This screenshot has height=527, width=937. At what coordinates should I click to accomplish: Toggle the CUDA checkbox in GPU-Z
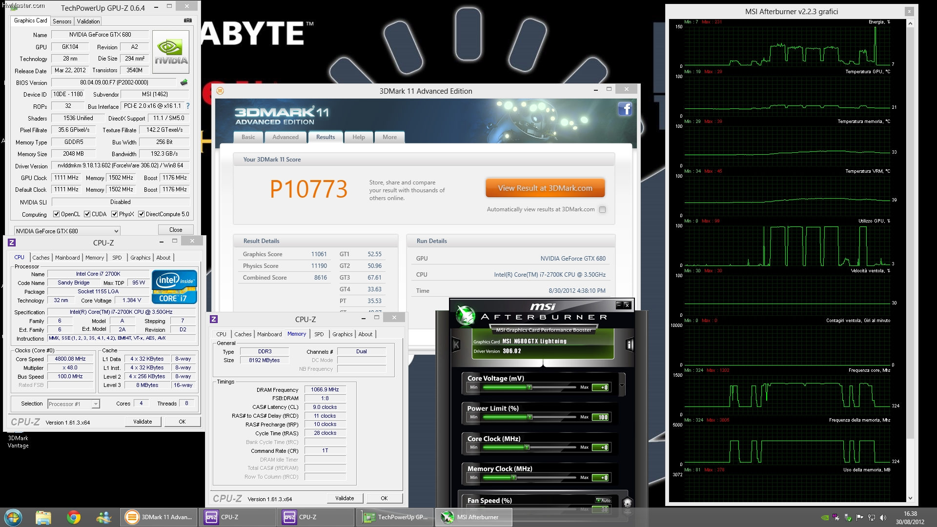click(87, 214)
